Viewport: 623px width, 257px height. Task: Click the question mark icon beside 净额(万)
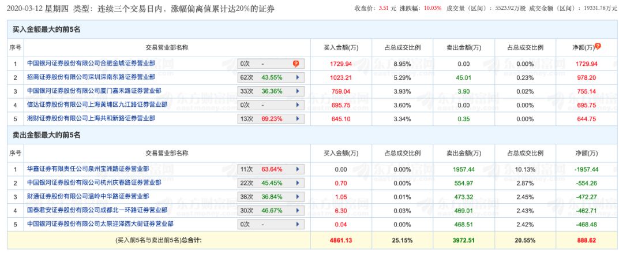tap(598, 46)
